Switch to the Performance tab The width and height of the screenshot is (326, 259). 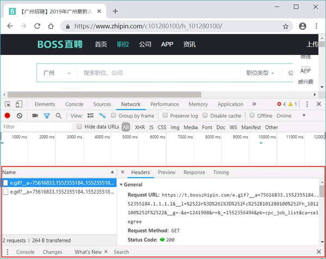coord(165,104)
